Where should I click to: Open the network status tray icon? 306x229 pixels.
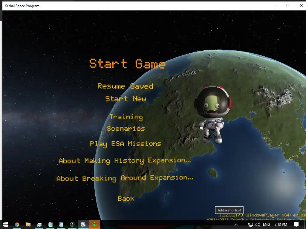pos(250,225)
